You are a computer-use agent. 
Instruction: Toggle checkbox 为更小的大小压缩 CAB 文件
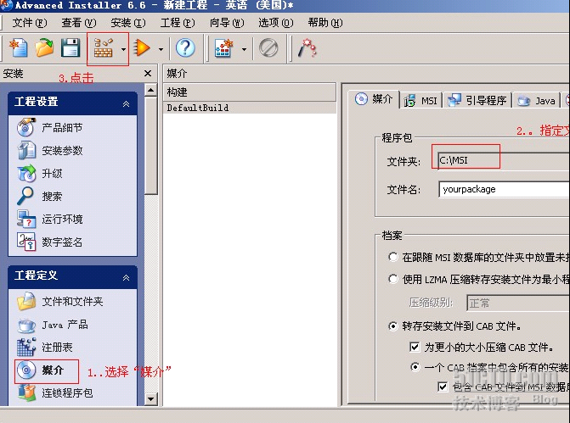point(415,348)
